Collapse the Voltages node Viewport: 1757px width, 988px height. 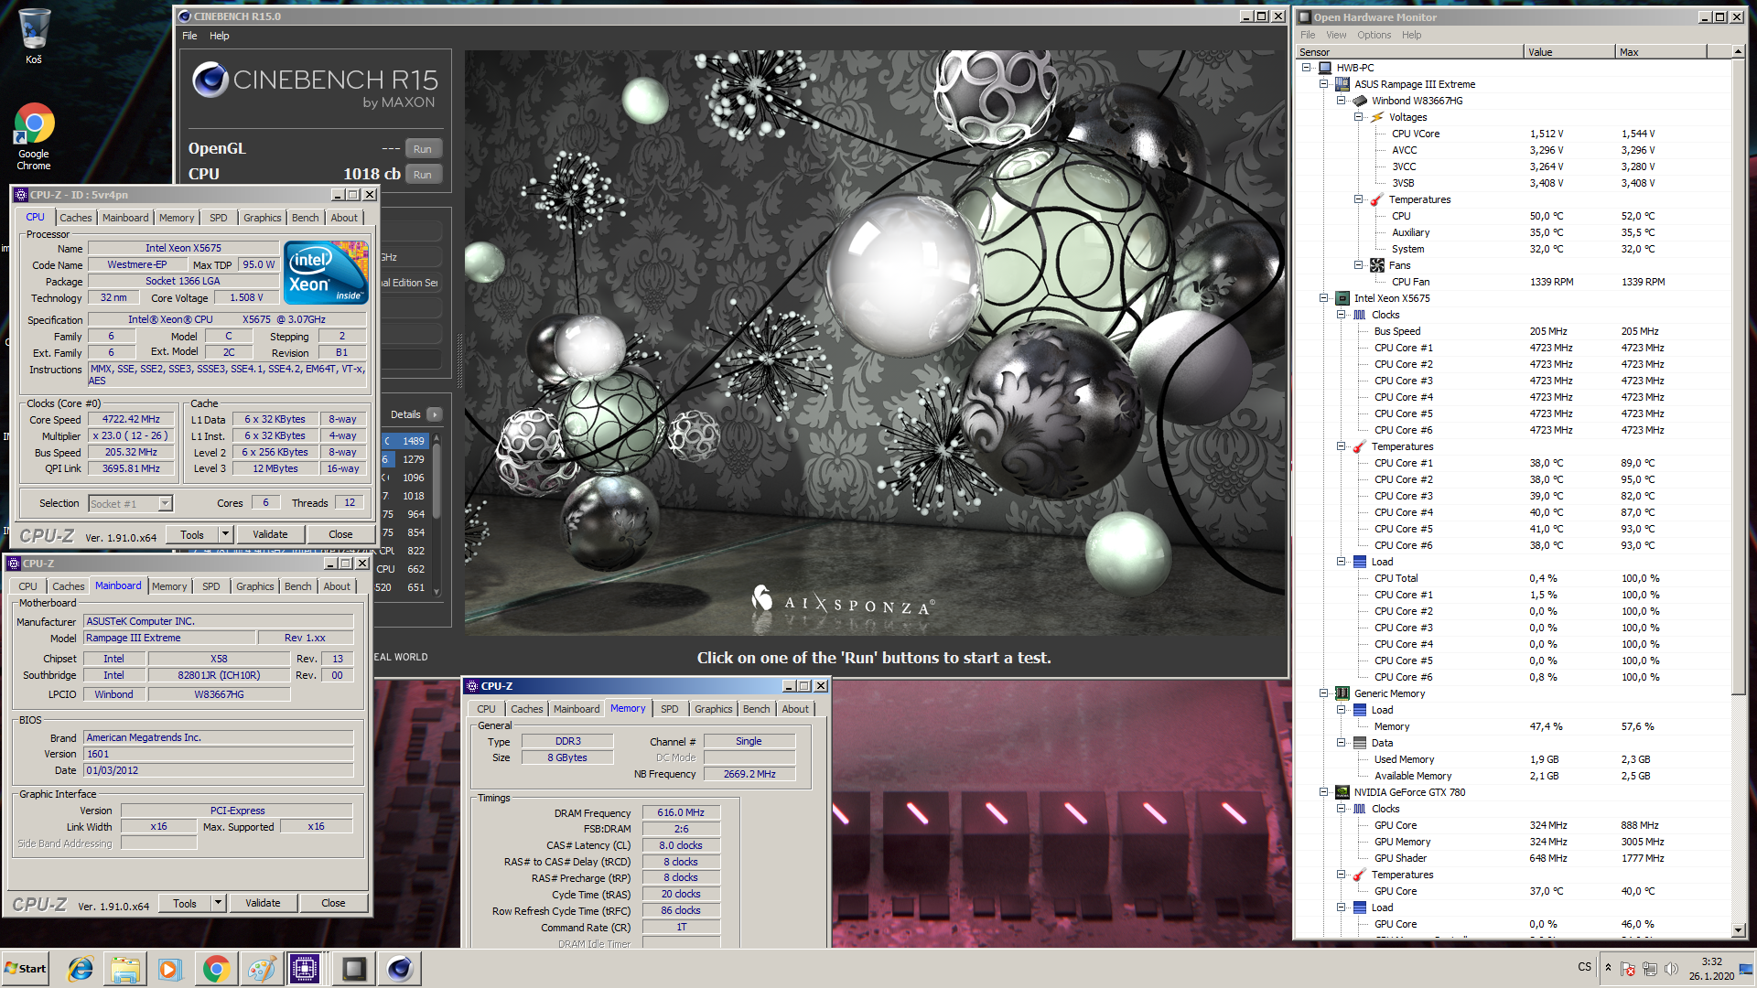coord(1358,117)
